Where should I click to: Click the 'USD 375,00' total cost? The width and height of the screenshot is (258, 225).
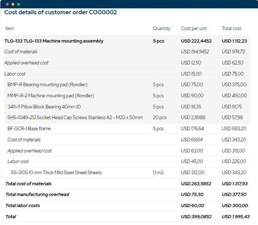click(234, 85)
